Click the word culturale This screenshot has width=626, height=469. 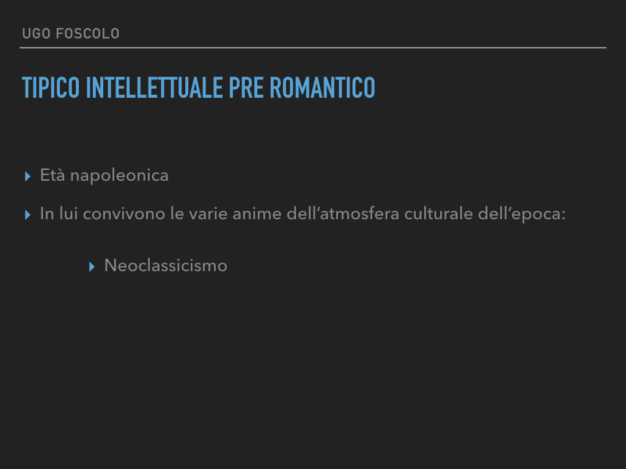point(439,214)
